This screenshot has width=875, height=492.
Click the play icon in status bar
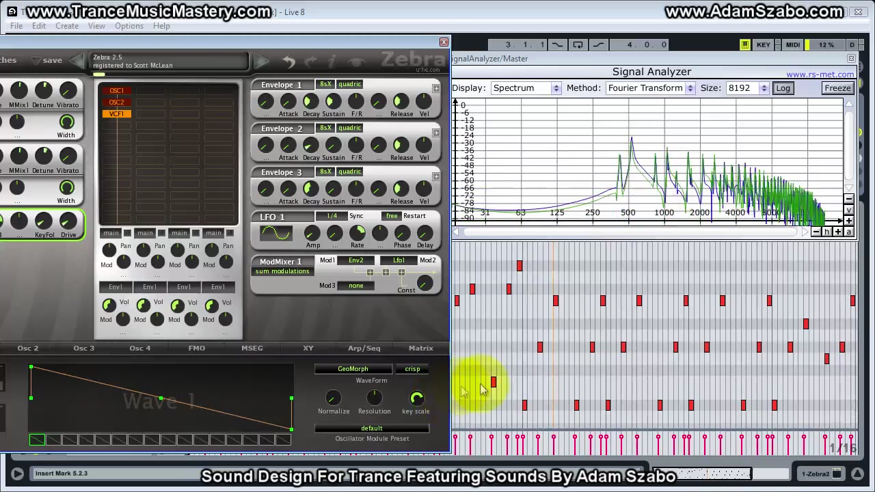pyautogui.click(x=17, y=473)
